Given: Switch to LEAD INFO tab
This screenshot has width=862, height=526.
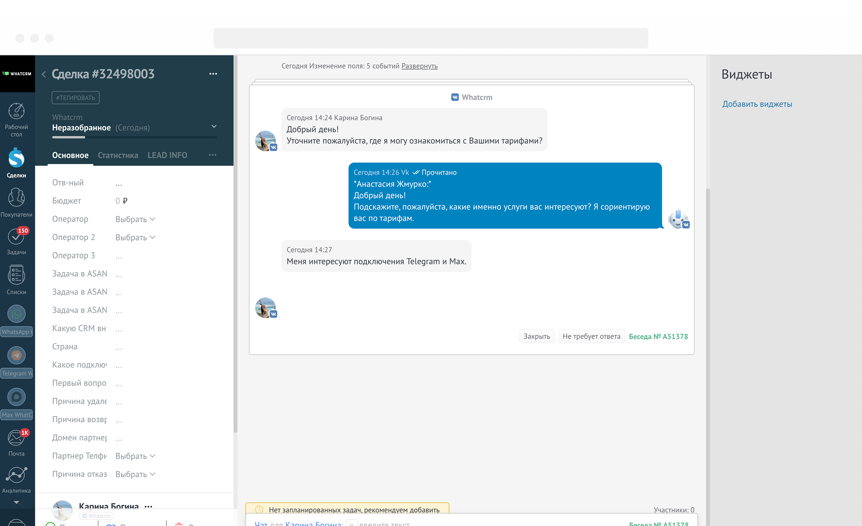Looking at the screenshot, I should 167,155.
